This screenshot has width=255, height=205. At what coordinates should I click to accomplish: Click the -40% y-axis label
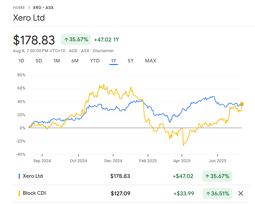click(21, 154)
